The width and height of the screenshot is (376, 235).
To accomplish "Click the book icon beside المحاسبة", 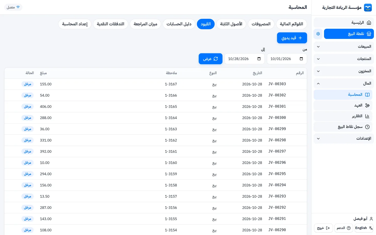I will 367,95.
